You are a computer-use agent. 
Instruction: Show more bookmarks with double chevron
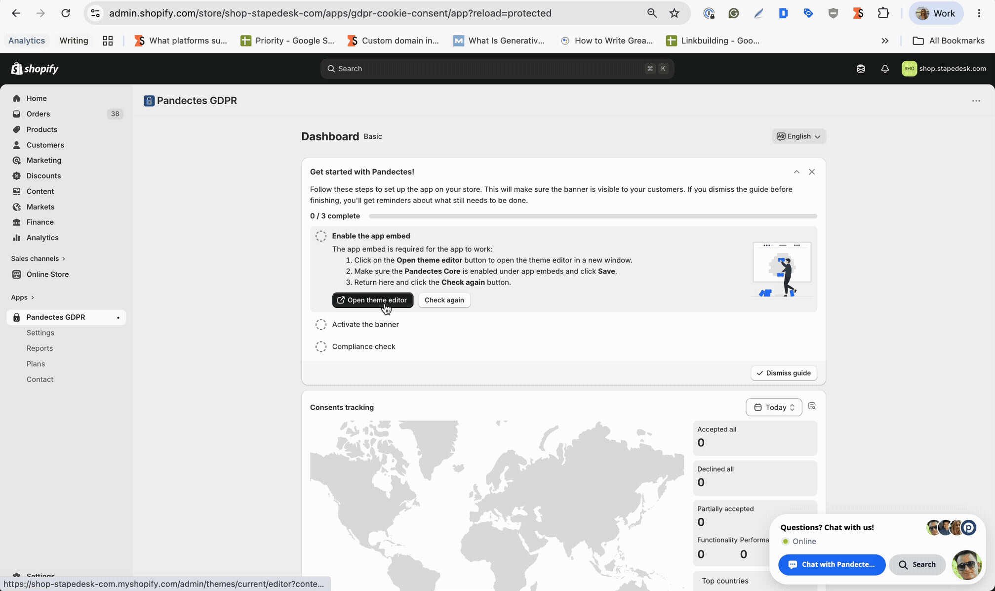click(885, 41)
